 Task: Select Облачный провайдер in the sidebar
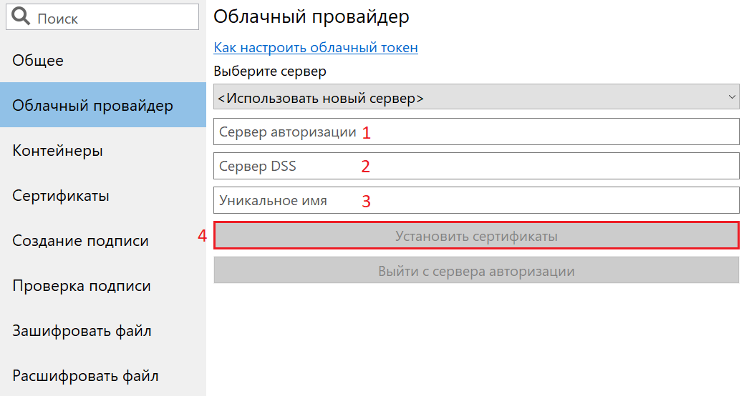pos(103,104)
